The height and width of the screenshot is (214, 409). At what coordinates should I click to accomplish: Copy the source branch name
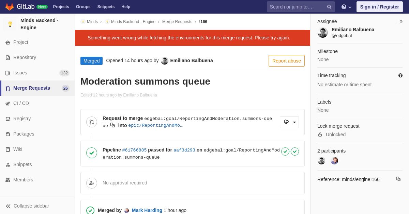(x=113, y=125)
